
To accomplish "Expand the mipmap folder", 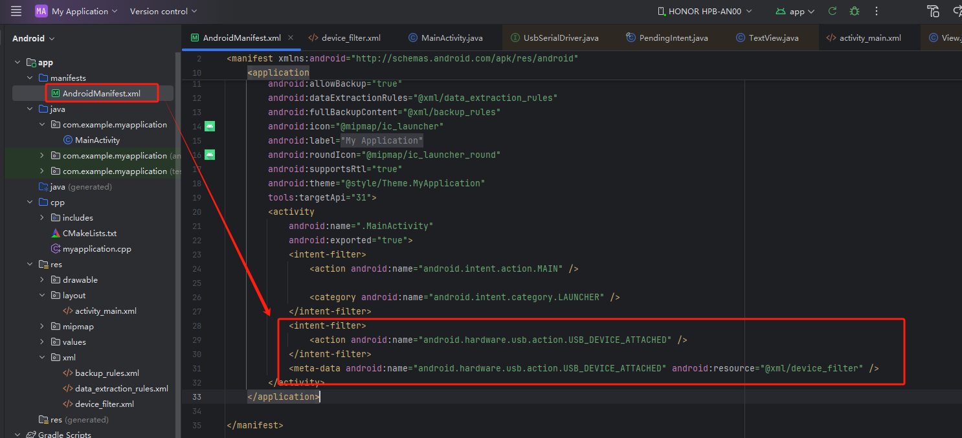I will (42, 326).
